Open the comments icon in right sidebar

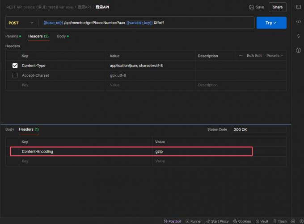298,7
